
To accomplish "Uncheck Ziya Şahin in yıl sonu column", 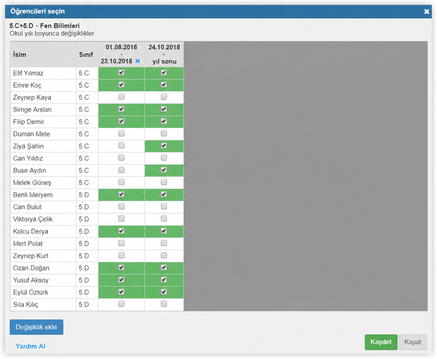I will coord(164,146).
